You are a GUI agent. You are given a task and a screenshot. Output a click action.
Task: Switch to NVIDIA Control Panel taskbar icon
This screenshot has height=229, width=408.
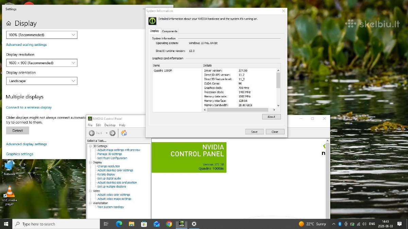182,224
